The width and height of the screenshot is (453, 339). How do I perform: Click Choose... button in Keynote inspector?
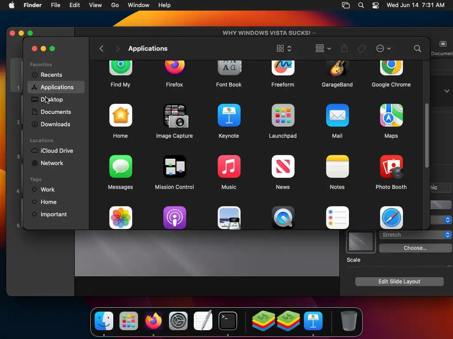pyautogui.click(x=415, y=248)
